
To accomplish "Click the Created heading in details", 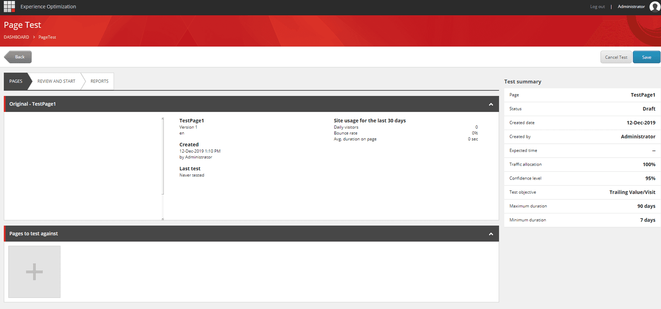I will [x=189, y=145].
